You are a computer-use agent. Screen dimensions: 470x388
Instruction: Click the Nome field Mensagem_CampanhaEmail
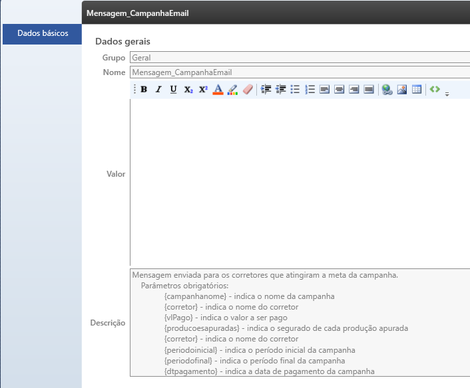coord(300,72)
